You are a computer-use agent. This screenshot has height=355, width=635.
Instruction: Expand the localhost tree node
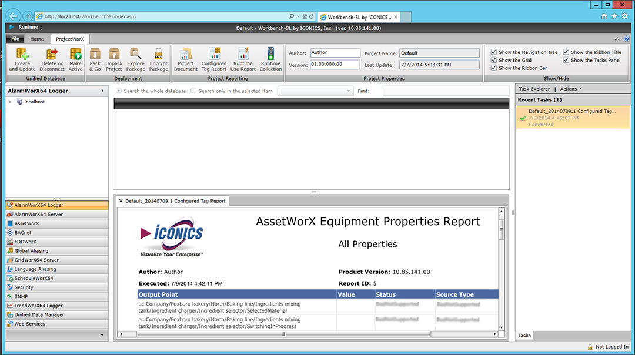tap(10, 102)
